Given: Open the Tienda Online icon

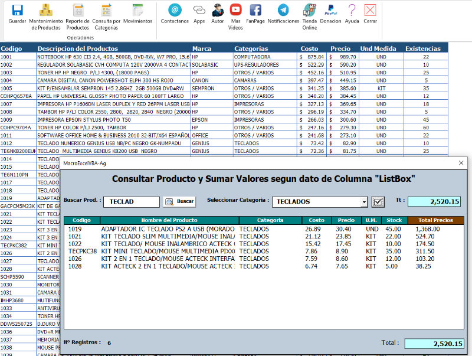Looking at the screenshot, I should pyautogui.click(x=309, y=10).
